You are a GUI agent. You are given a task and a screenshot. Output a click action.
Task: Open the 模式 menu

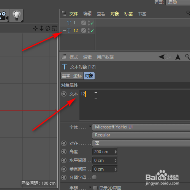(74, 57)
